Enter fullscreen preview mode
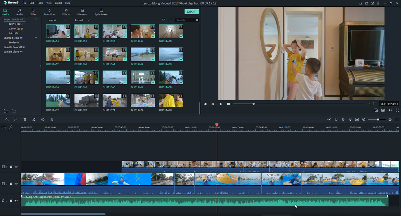Screen dimensions: 401x216 397,110
